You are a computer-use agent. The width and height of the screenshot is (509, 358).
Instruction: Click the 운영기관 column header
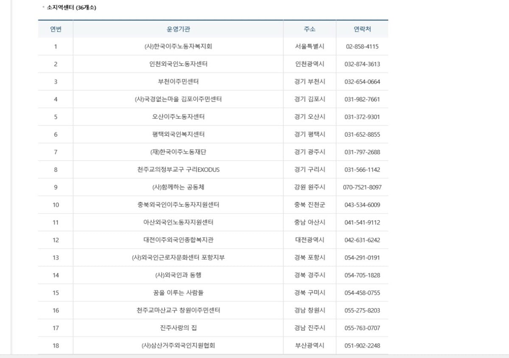pos(178,29)
